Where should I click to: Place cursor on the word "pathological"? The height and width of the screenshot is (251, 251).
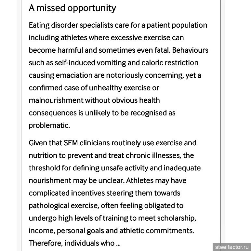coord(49,206)
